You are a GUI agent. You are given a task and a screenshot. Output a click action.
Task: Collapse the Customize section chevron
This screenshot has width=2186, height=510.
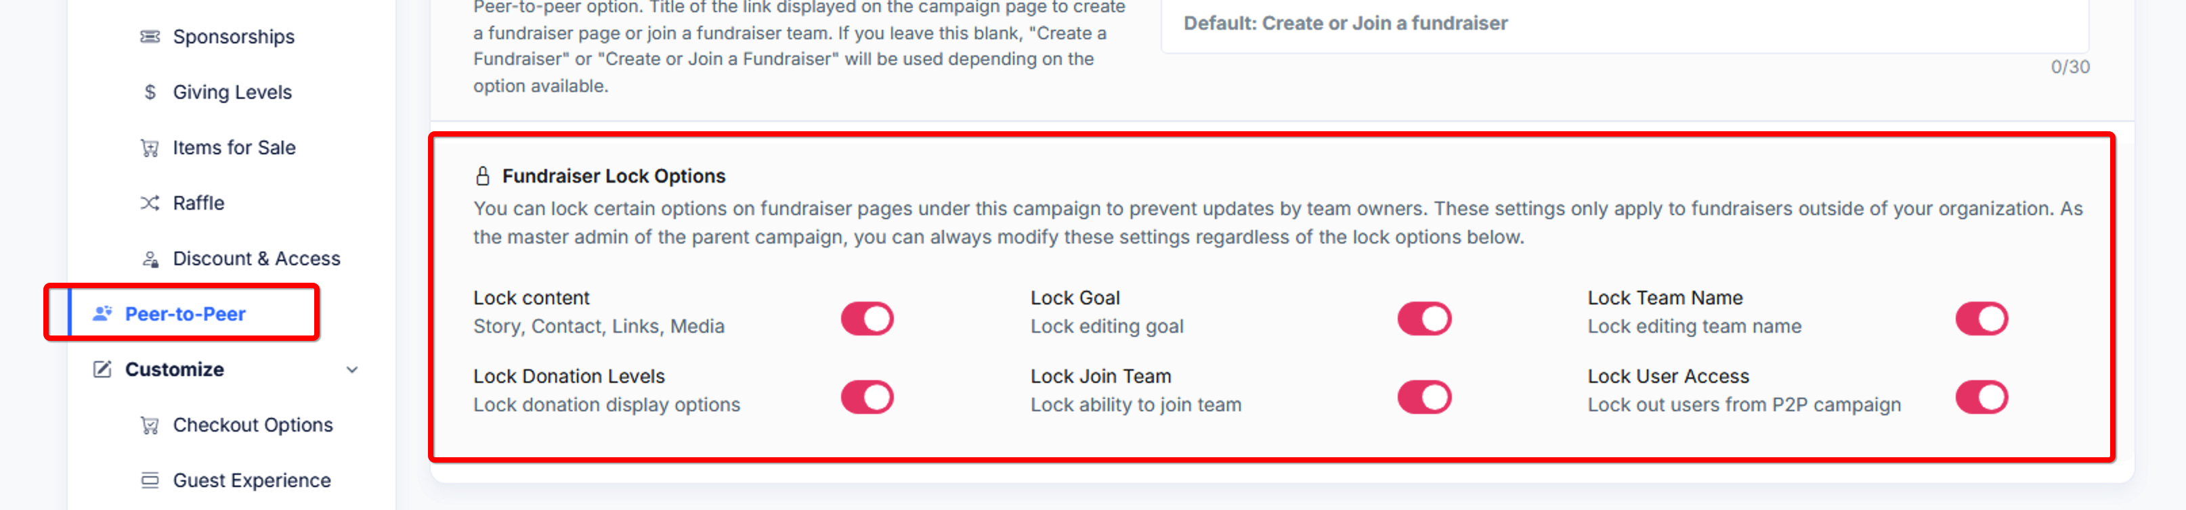tap(352, 369)
